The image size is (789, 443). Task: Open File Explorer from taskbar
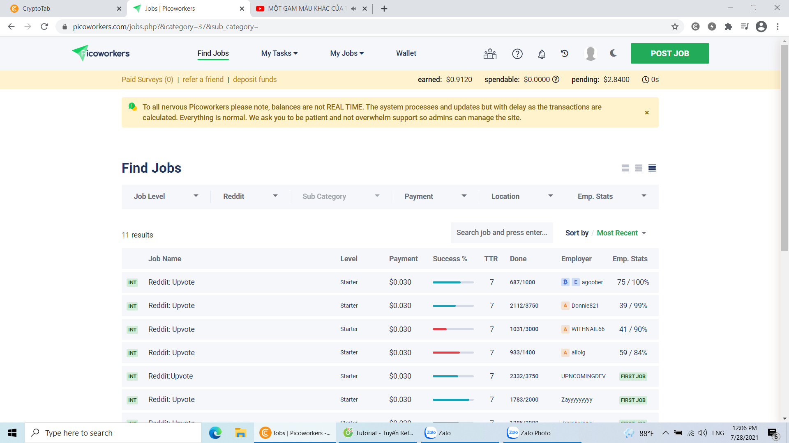(240, 433)
